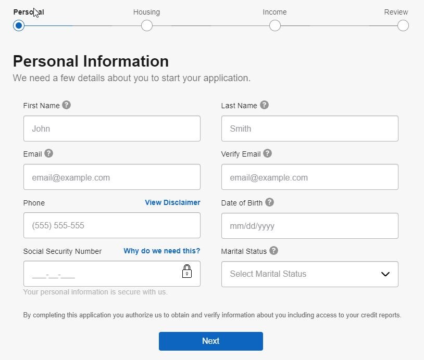Expand the marital status chevron arrow
The width and height of the screenshot is (424, 360).
[x=385, y=274]
